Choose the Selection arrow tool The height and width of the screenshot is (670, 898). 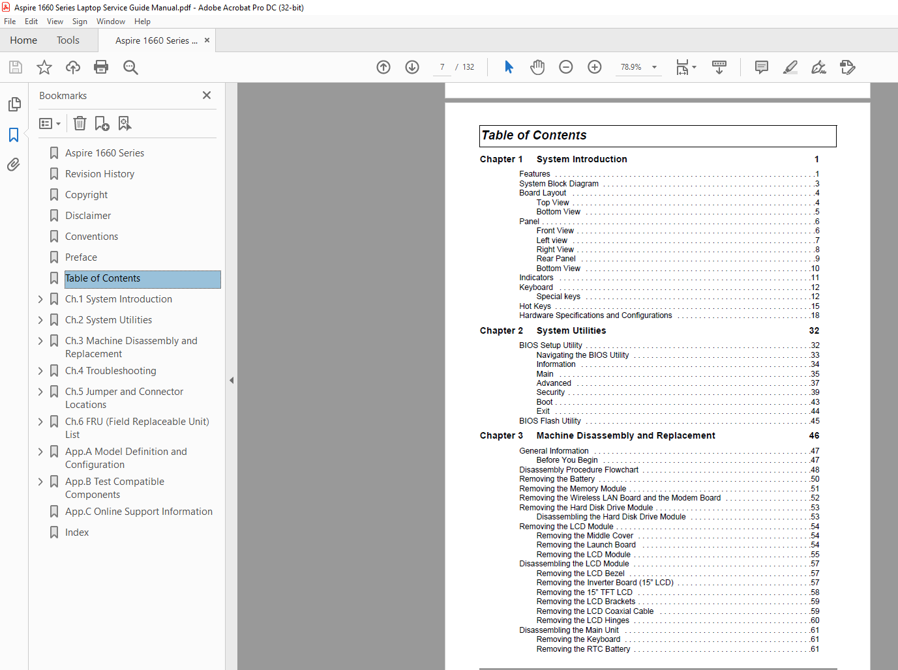click(x=509, y=67)
